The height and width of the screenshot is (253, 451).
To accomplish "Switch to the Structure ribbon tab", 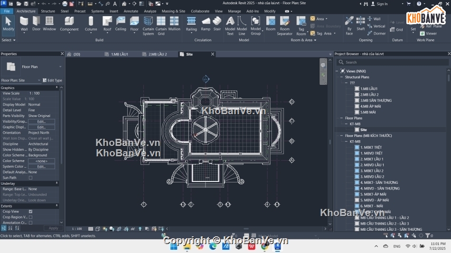I will [48, 11].
